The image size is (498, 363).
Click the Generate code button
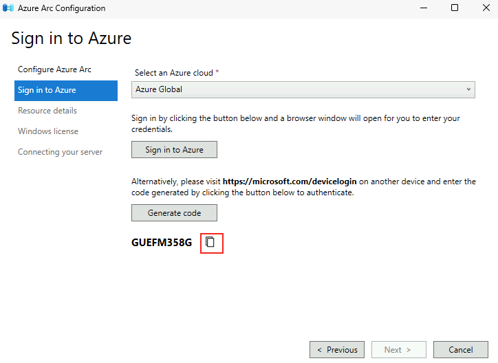click(x=174, y=212)
